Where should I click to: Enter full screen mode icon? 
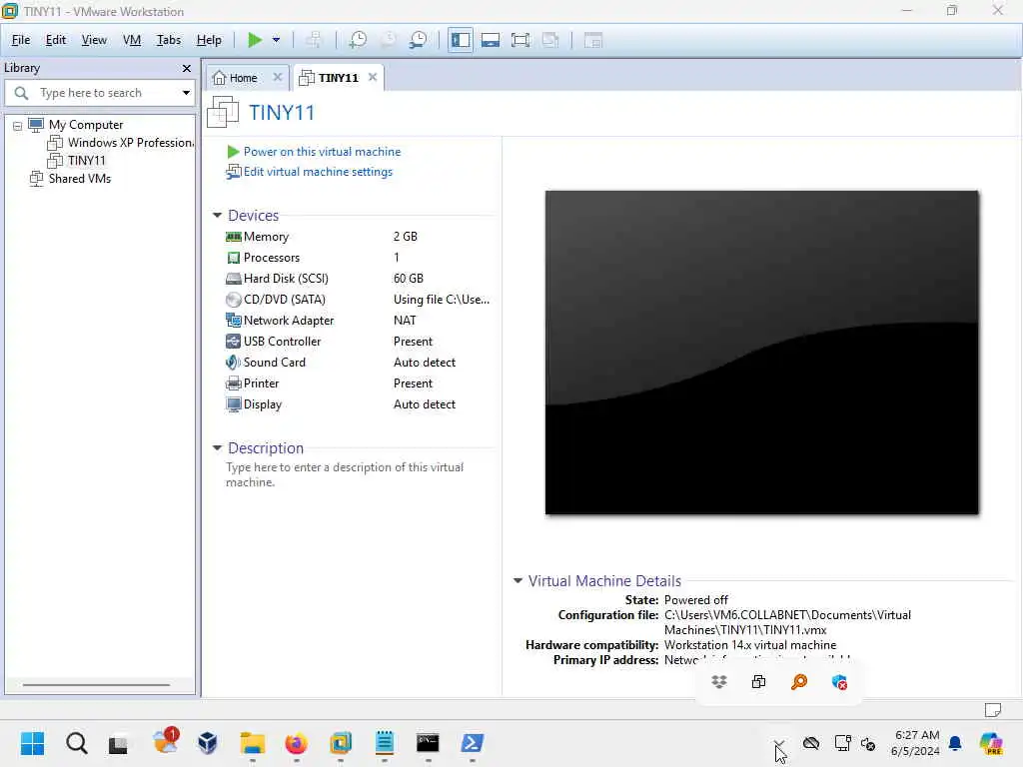[519, 40]
